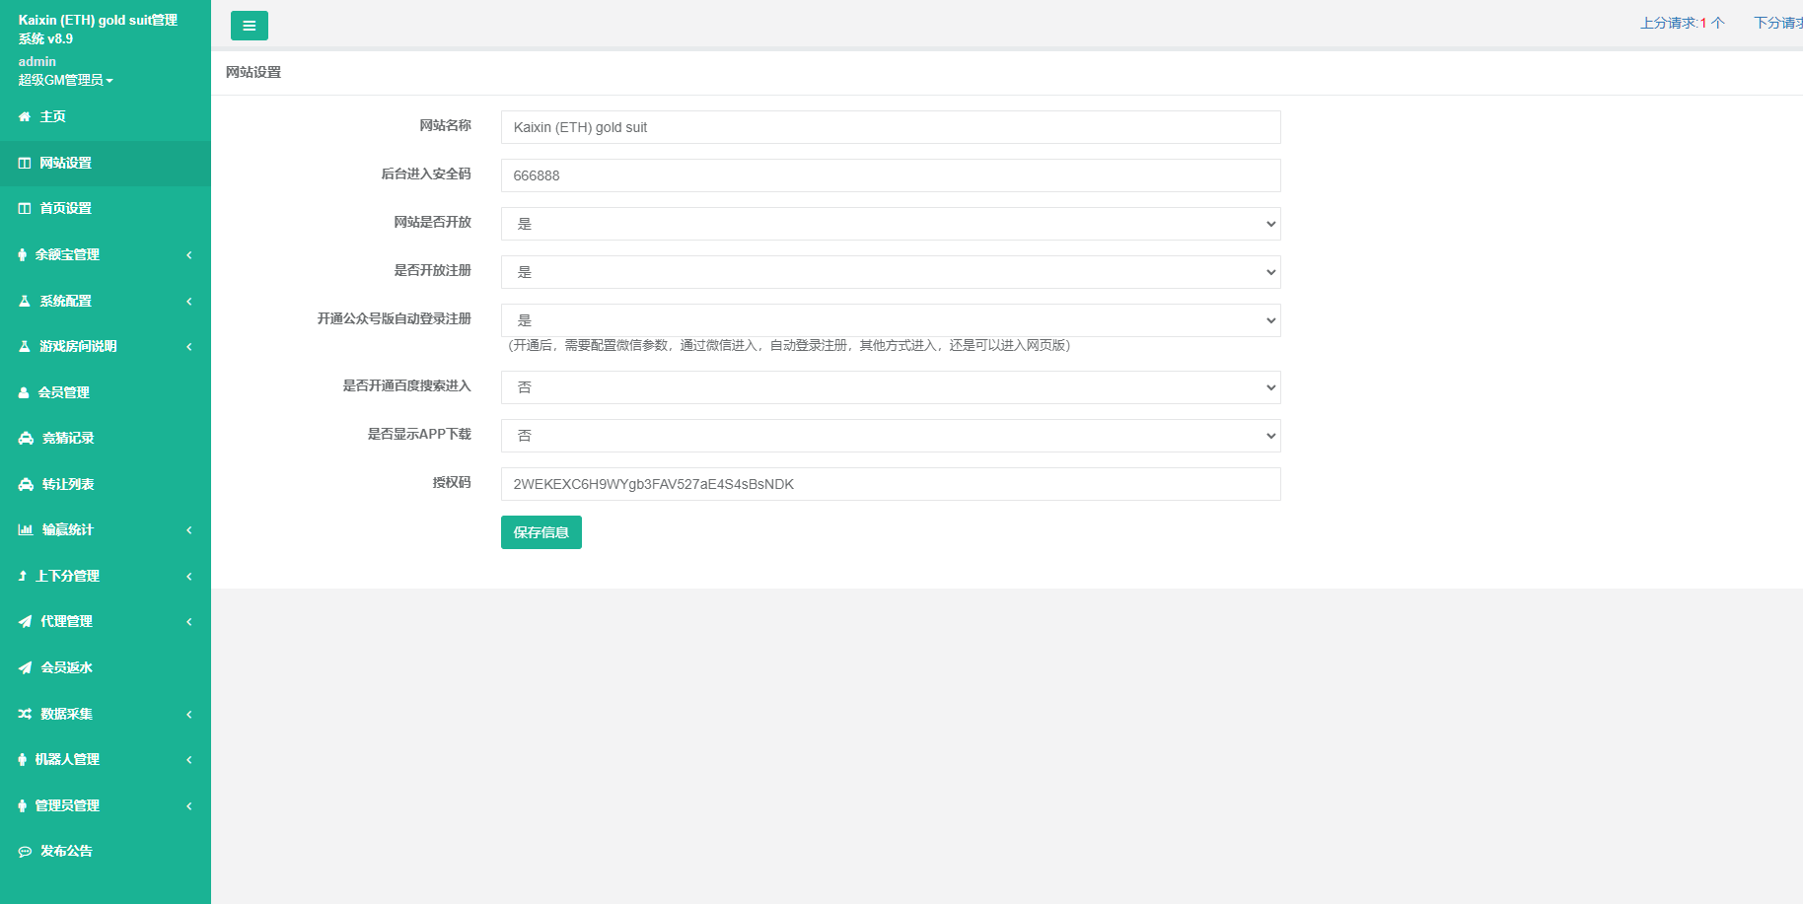
Task: Open the 是否显示APP下载 dropdown
Action: [x=890, y=436]
